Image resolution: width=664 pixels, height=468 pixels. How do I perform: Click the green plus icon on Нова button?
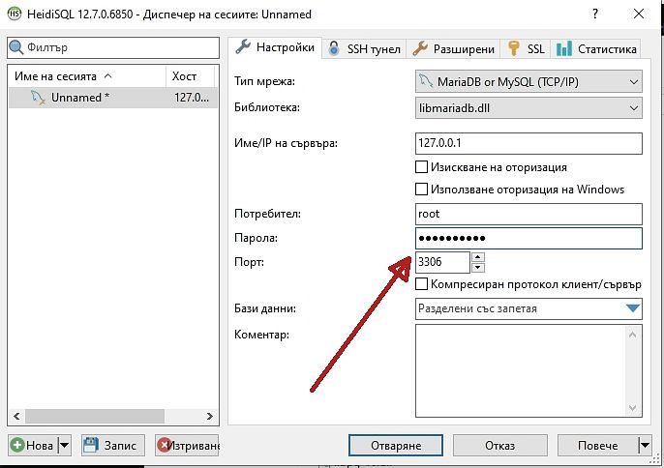17,445
